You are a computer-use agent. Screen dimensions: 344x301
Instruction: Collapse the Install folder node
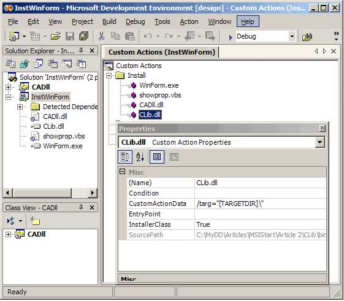click(x=109, y=75)
